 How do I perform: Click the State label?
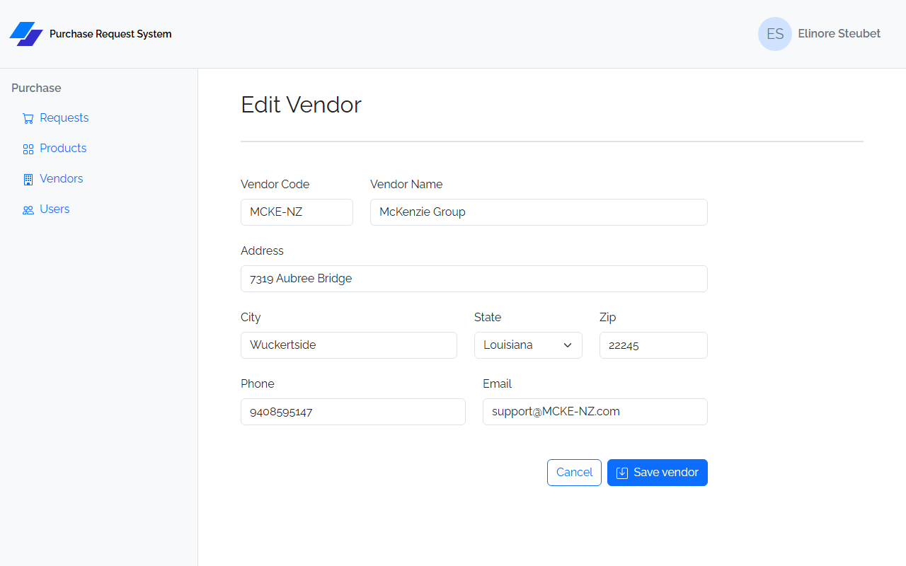(488, 317)
